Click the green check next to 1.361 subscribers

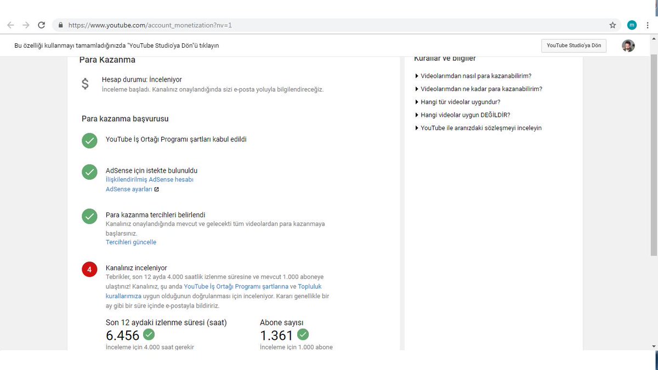(303, 334)
